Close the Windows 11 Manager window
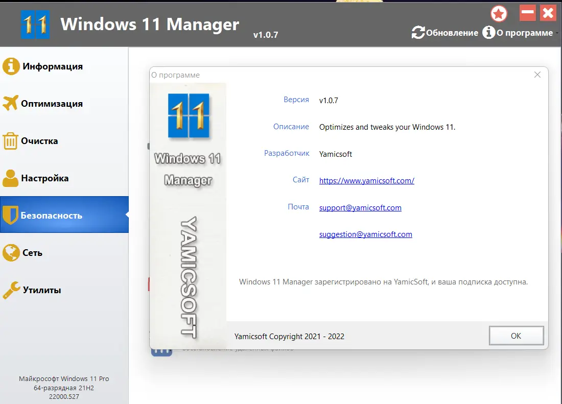562x404 pixels. (548, 13)
